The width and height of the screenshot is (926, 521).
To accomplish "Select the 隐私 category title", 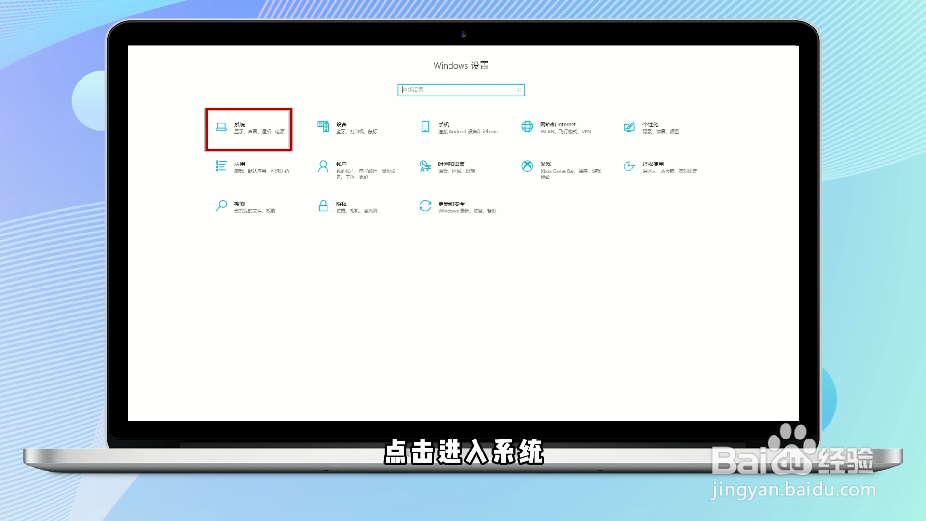I will [341, 204].
